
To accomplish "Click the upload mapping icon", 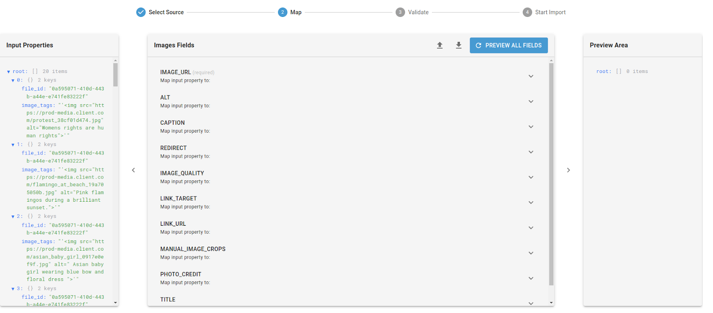I will (439, 45).
